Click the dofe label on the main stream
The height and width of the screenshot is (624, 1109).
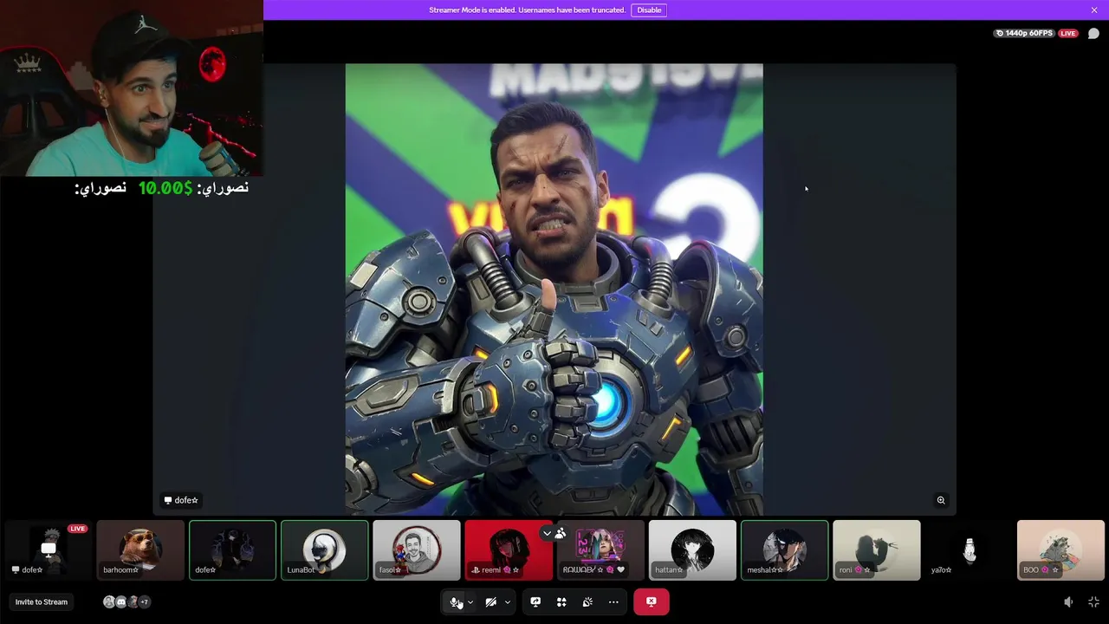tap(181, 500)
